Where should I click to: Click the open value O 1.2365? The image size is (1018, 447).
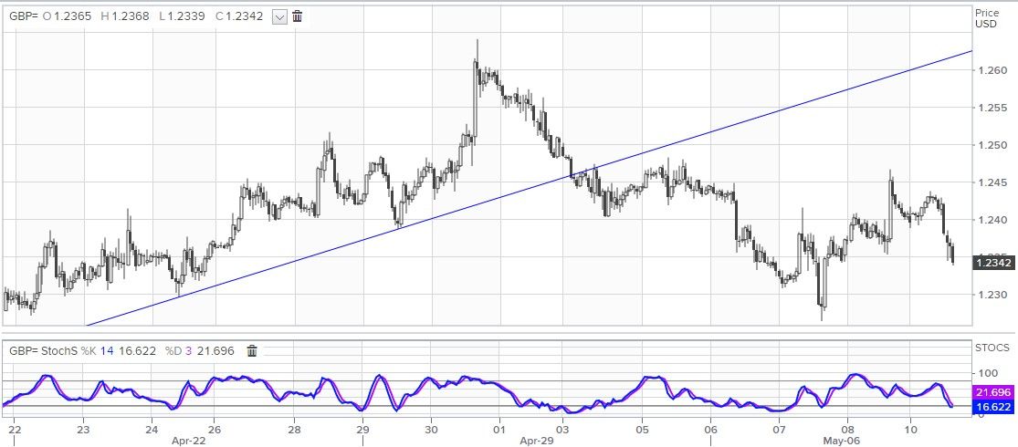68,16
